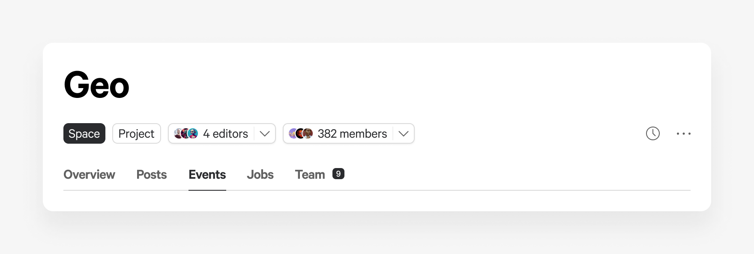Click the middle editor avatar
Viewport: 754px width, 254px height.
(x=186, y=133)
